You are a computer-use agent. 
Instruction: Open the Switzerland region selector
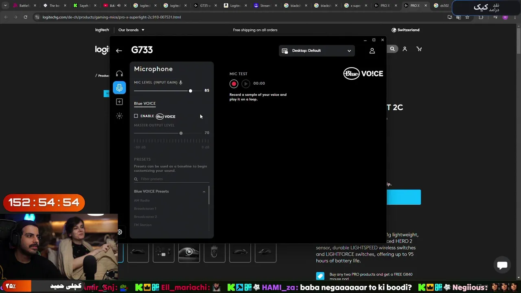coord(405,30)
